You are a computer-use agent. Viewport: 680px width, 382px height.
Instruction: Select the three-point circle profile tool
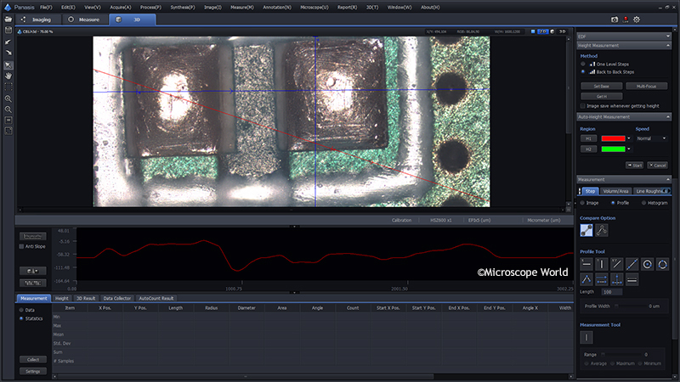(662, 264)
